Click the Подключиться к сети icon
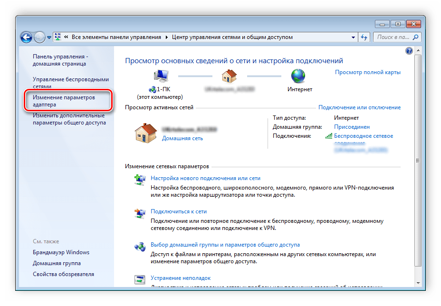The height and width of the screenshot is (306, 441). coord(139,213)
